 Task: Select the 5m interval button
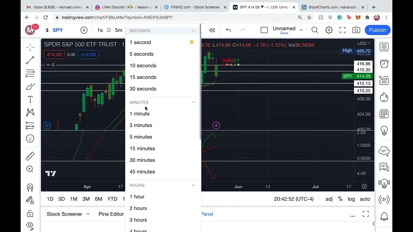119,30
